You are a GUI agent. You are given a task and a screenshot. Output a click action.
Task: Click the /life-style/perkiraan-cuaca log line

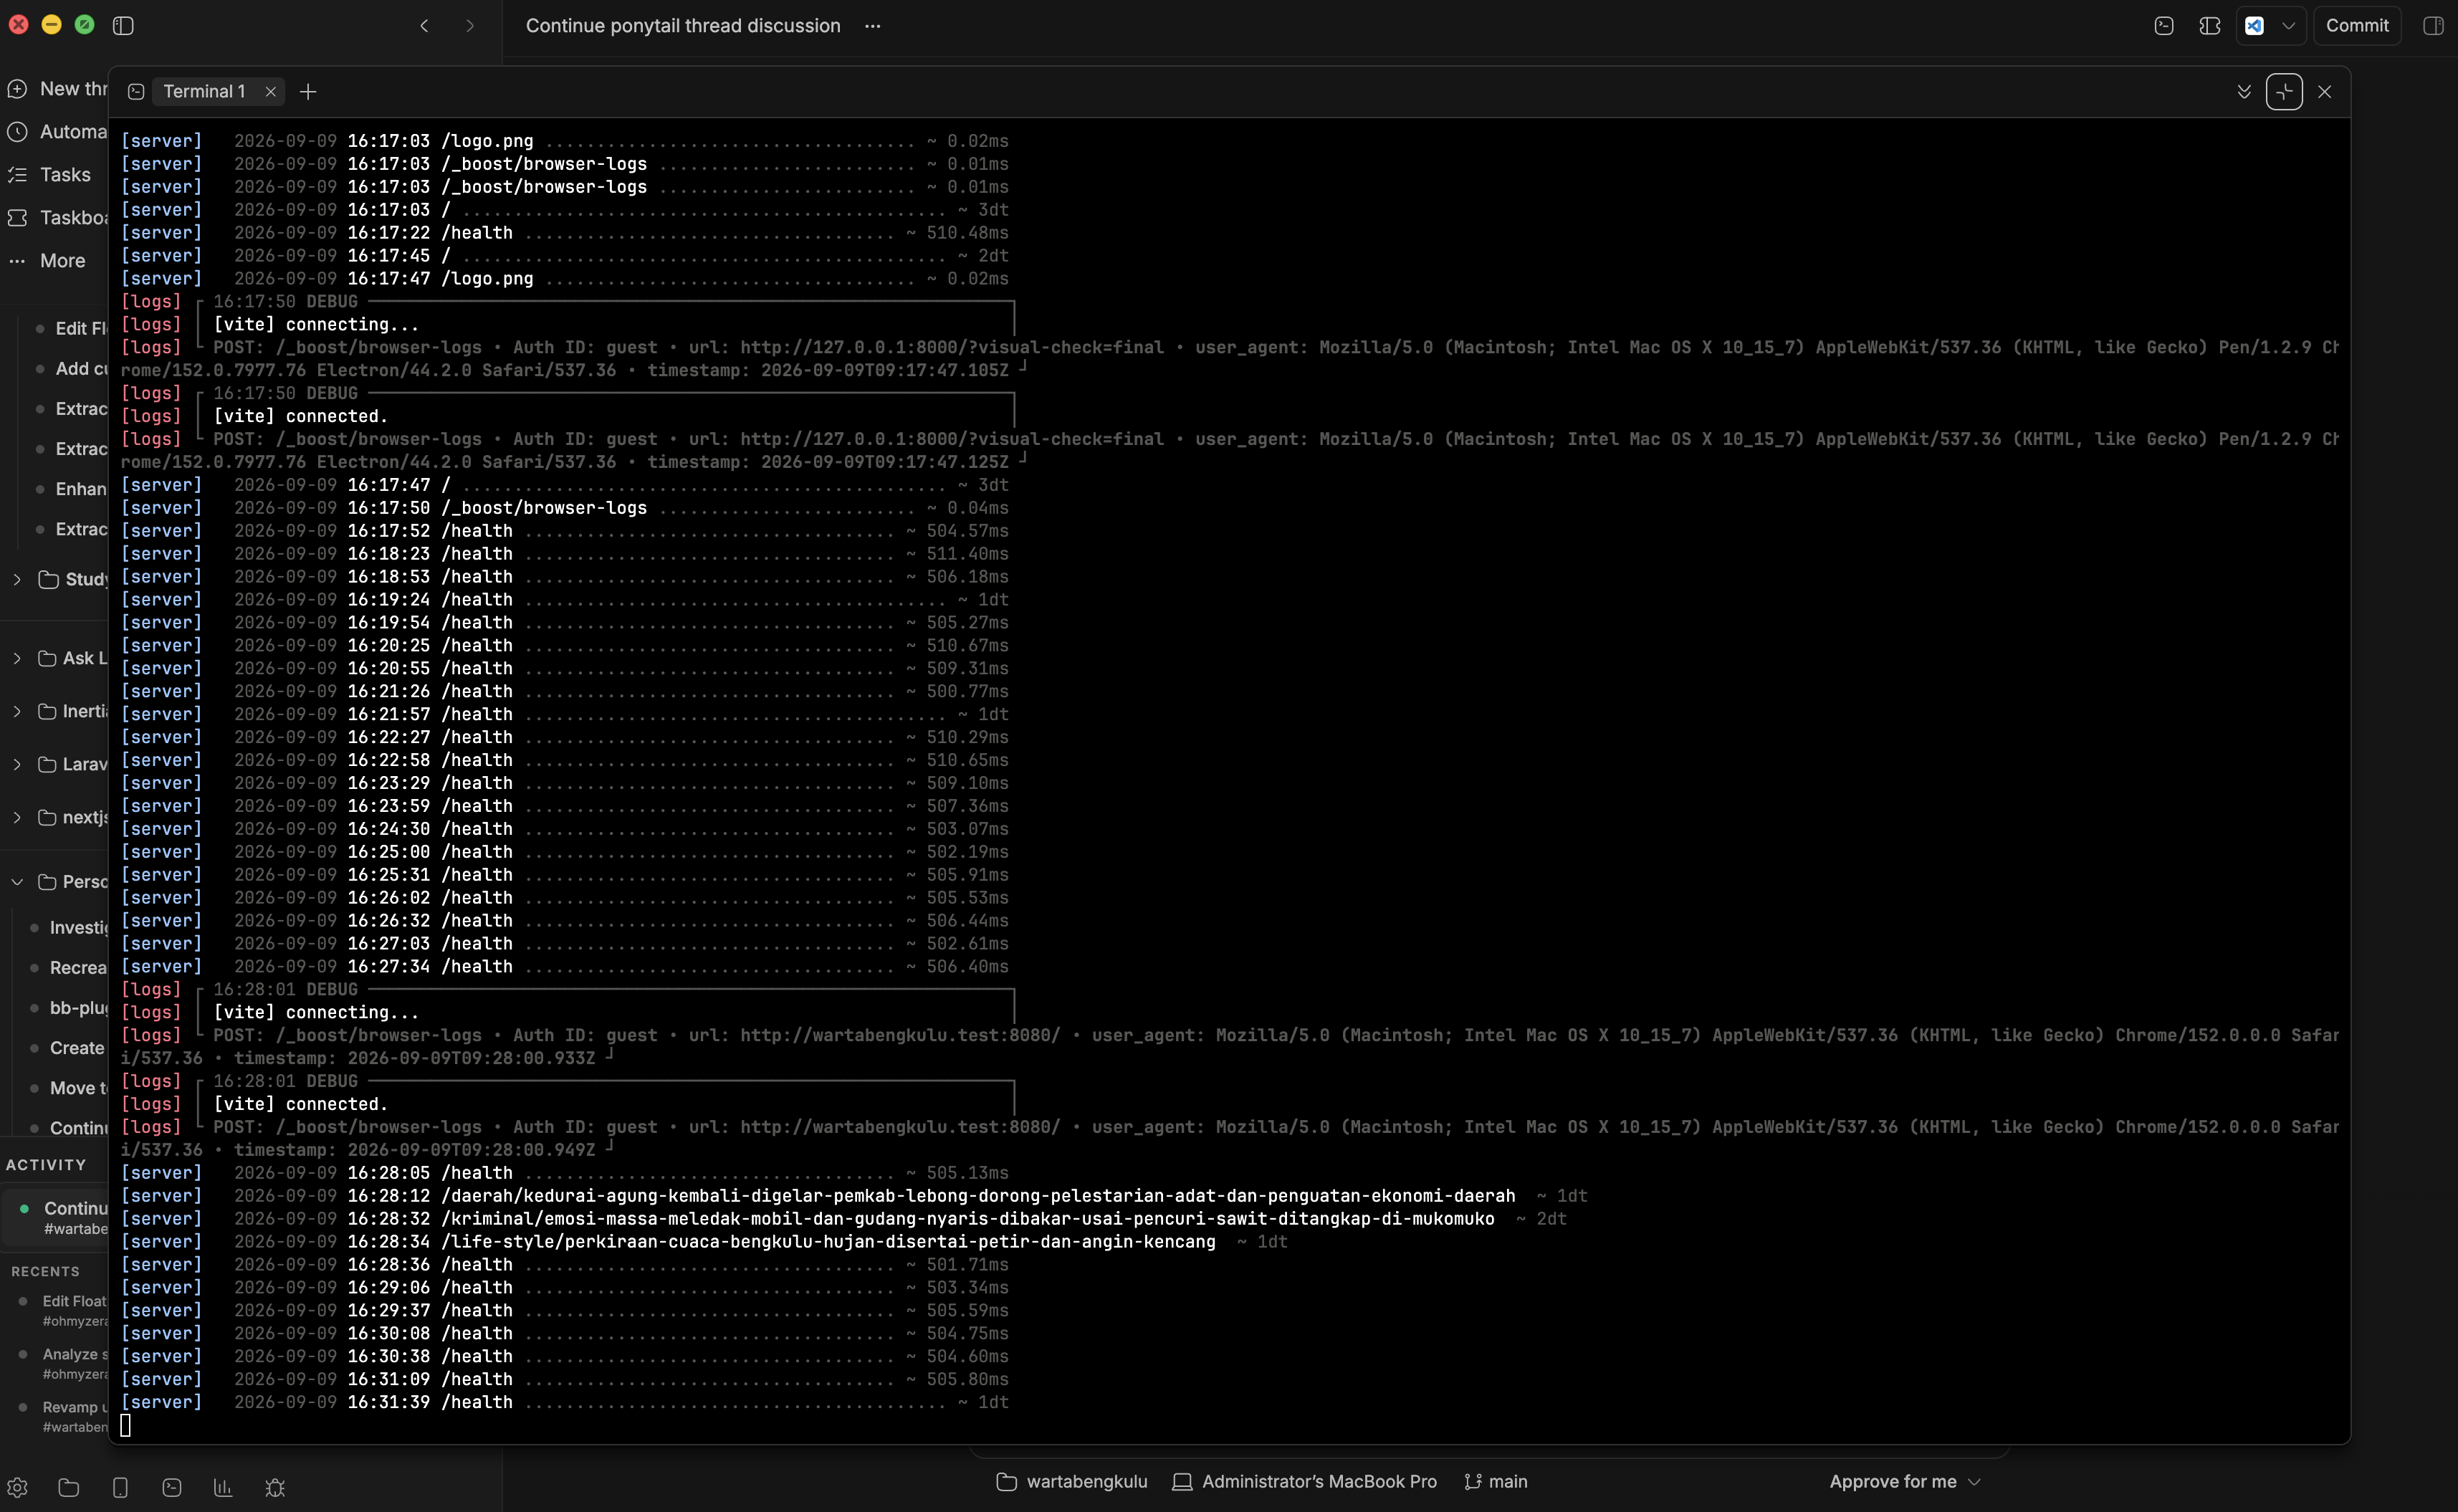704,1242
